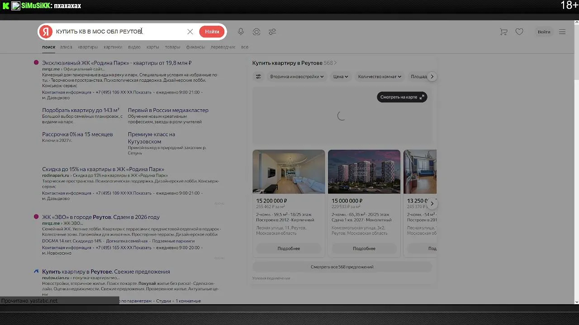The height and width of the screenshot is (325, 579).
Task: Select the поиск tab
Action: (48, 47)
